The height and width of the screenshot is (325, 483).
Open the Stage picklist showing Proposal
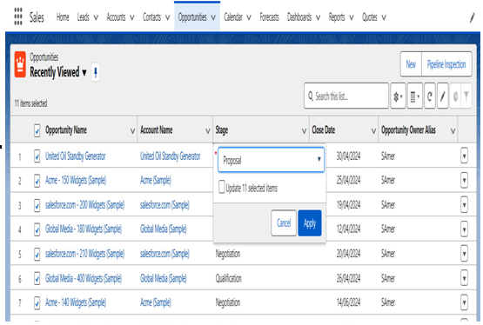(271, 160)
